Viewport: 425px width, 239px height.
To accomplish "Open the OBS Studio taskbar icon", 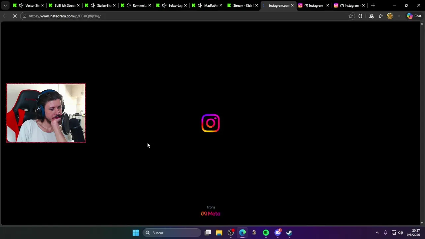I will click(231, 233).
